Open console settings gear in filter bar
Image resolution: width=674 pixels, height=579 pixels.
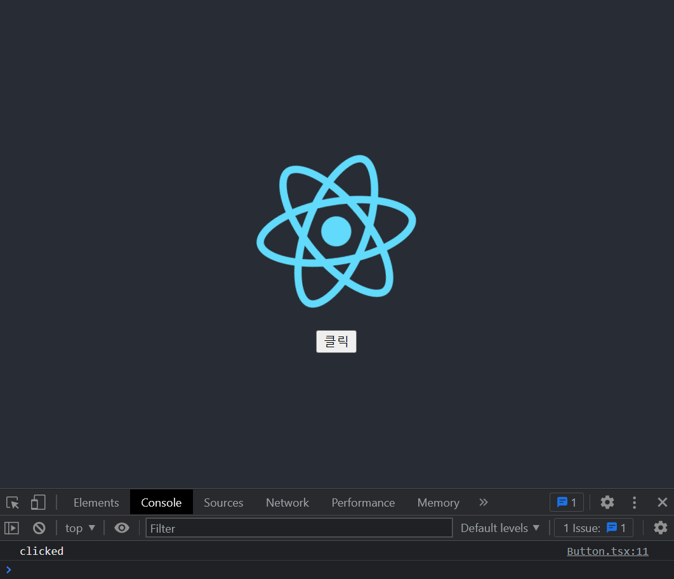tap(661, 528)
